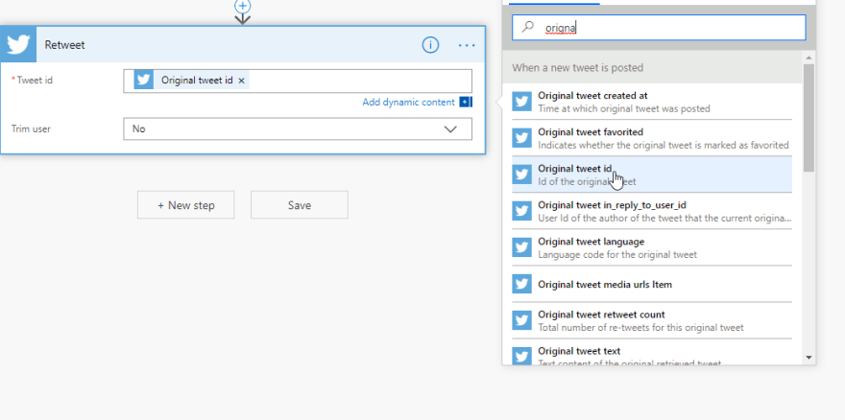Select Original tweet in_reply_to_user_id

point(652,211)
